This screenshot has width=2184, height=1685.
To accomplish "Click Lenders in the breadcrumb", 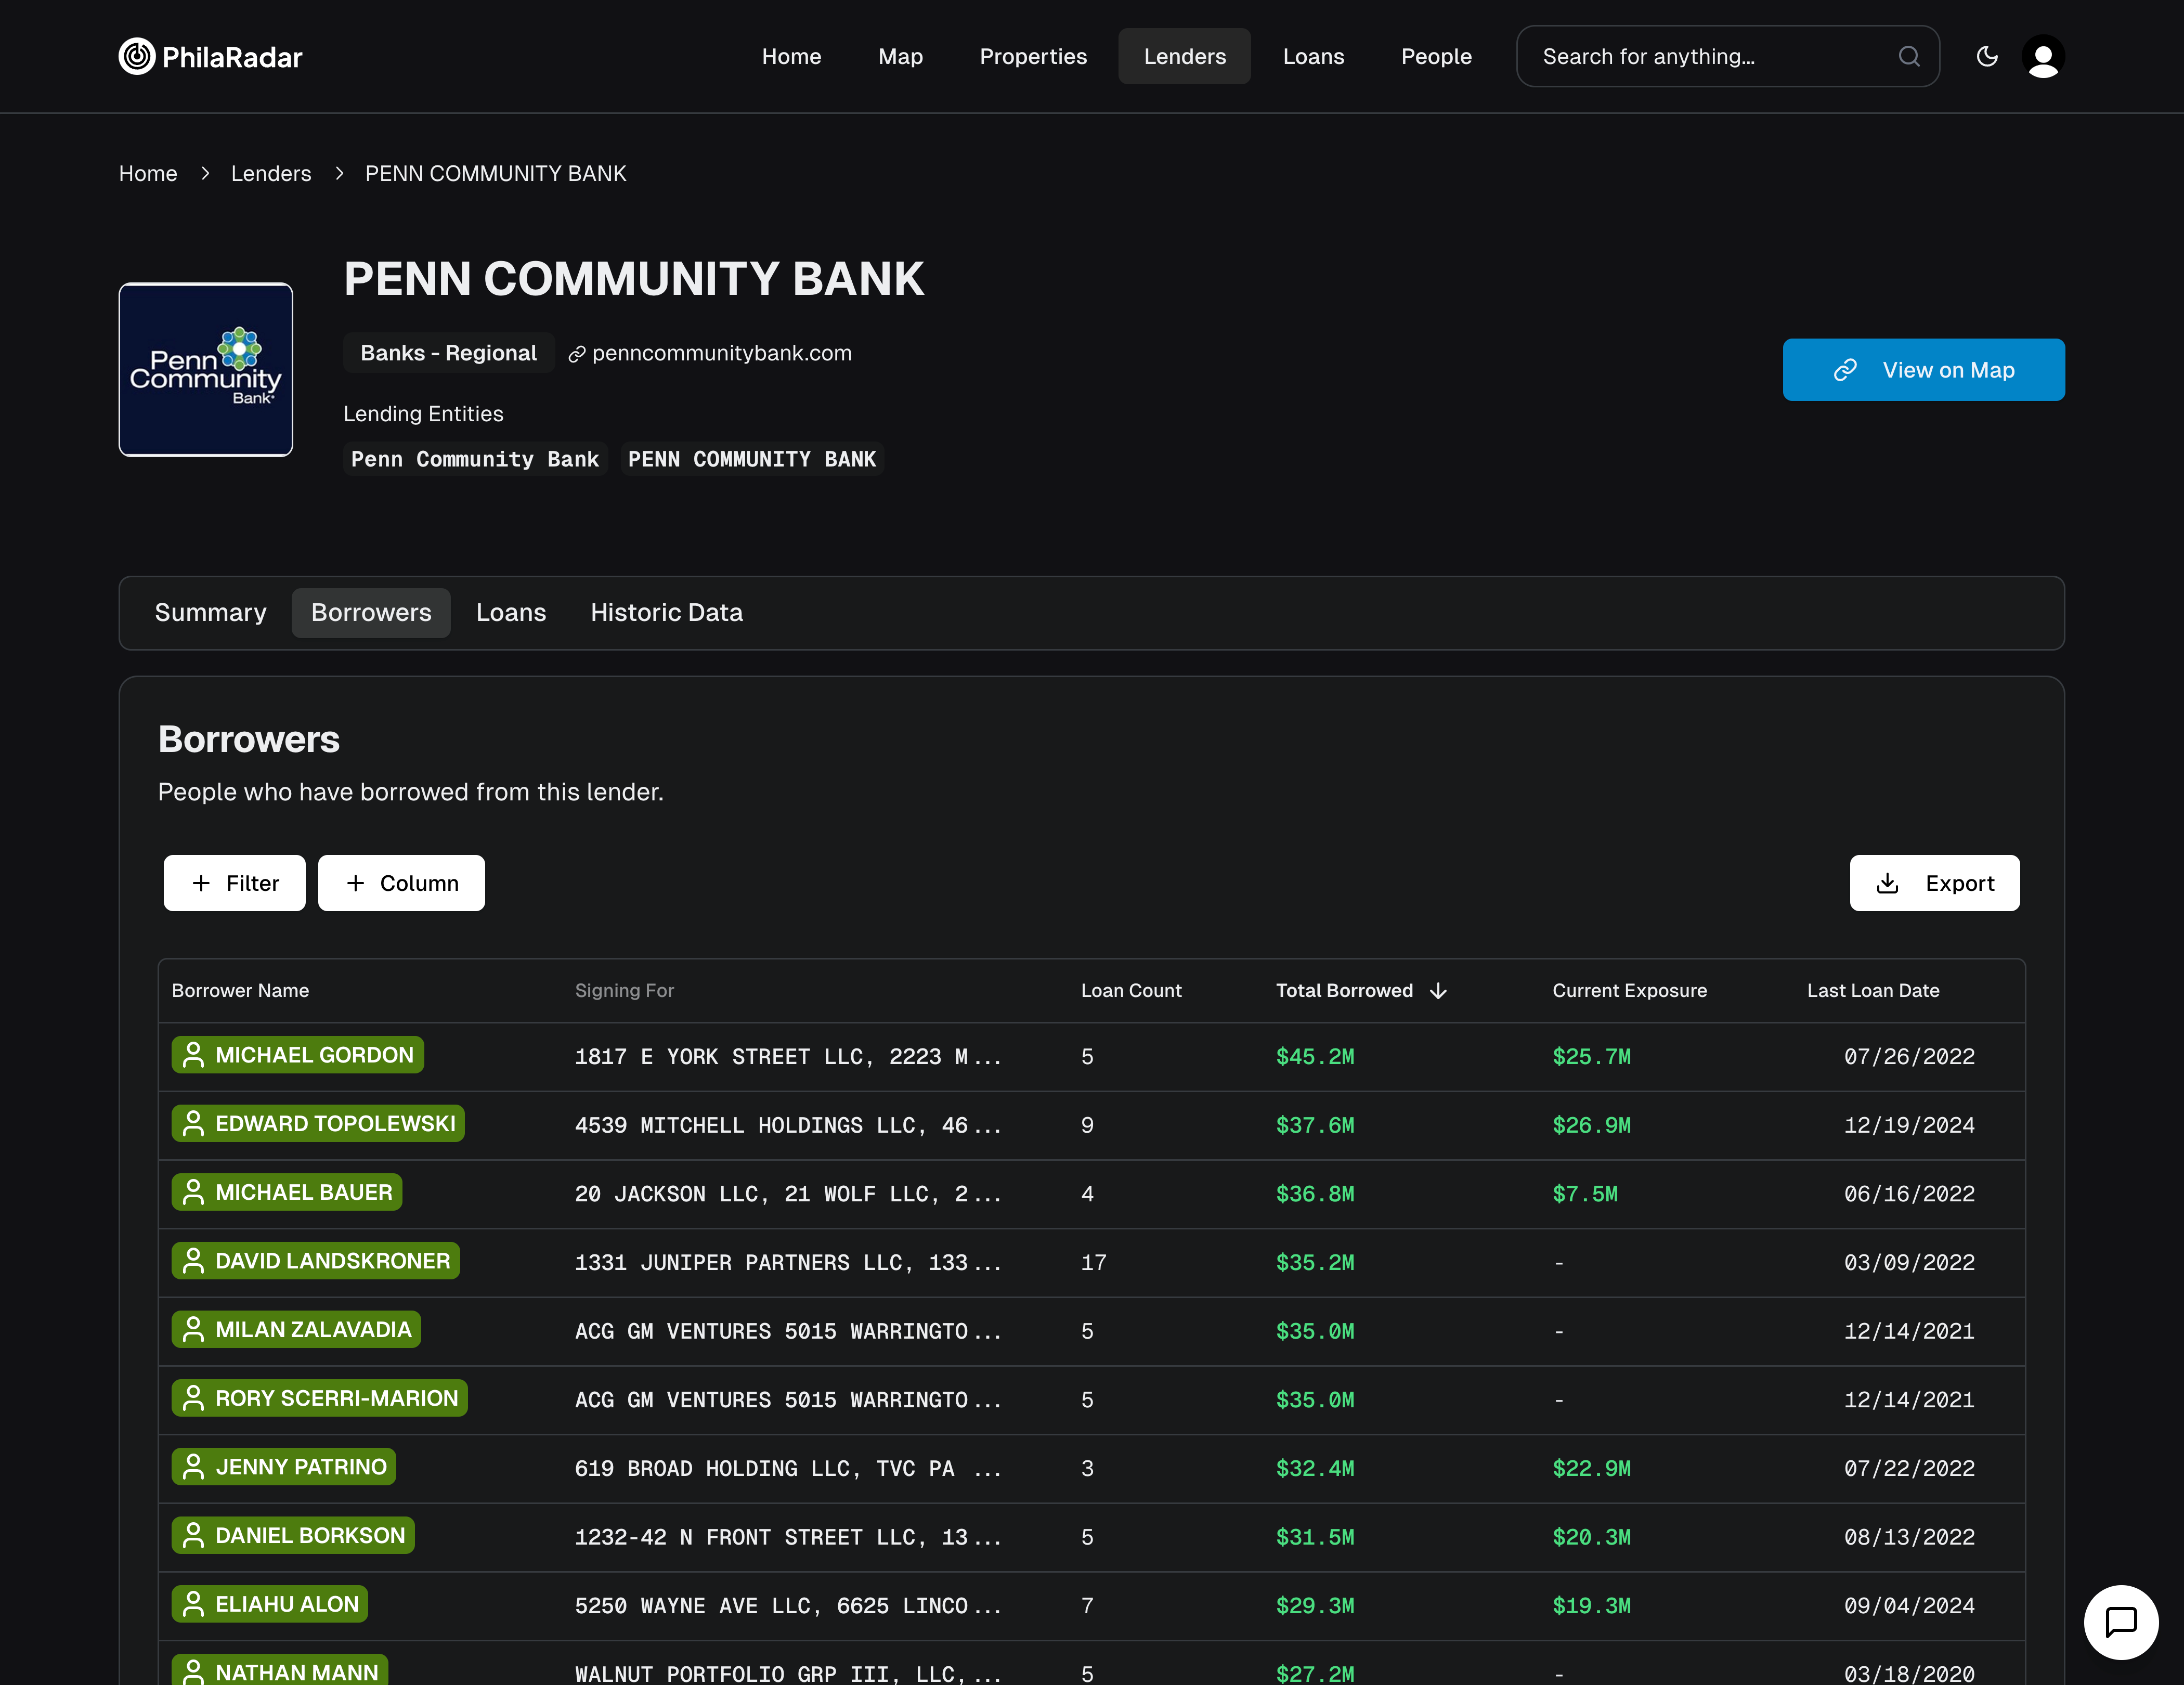I will point(271,173).
